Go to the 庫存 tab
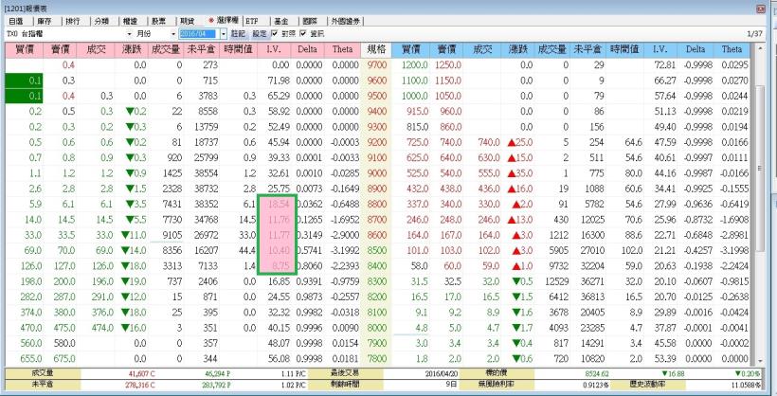This screenshot has width=777, height=396. (45, 20)
